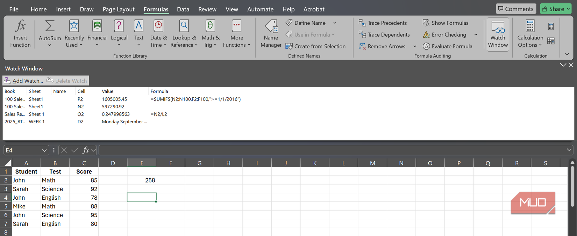Click Create from Selection

pyautogui.click(x=315, y=46)
